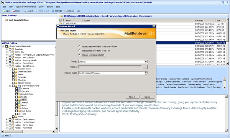Click the Mailbox browse button

[x=145, y=67]
